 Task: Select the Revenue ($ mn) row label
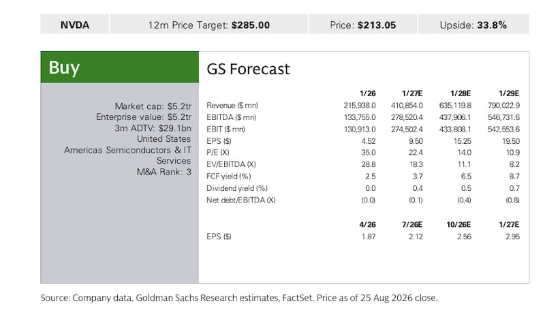(x=232, y=106)
